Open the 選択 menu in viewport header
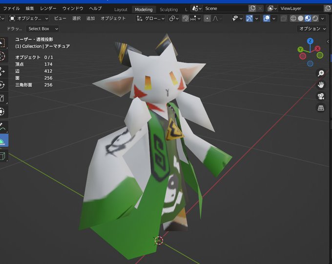This screenshot has height=264, width=332. click(x=76, y=19)
